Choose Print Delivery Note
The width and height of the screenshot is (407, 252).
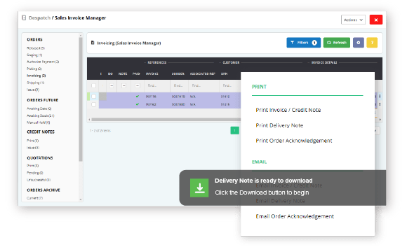pos(279,125)
